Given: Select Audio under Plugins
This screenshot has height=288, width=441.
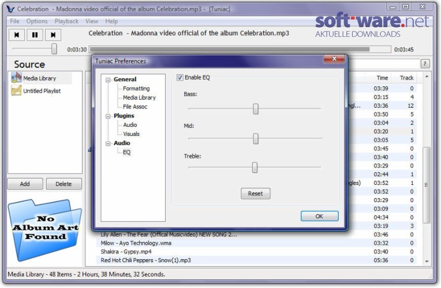Looking at the screenshot, I should pos(130,124).
